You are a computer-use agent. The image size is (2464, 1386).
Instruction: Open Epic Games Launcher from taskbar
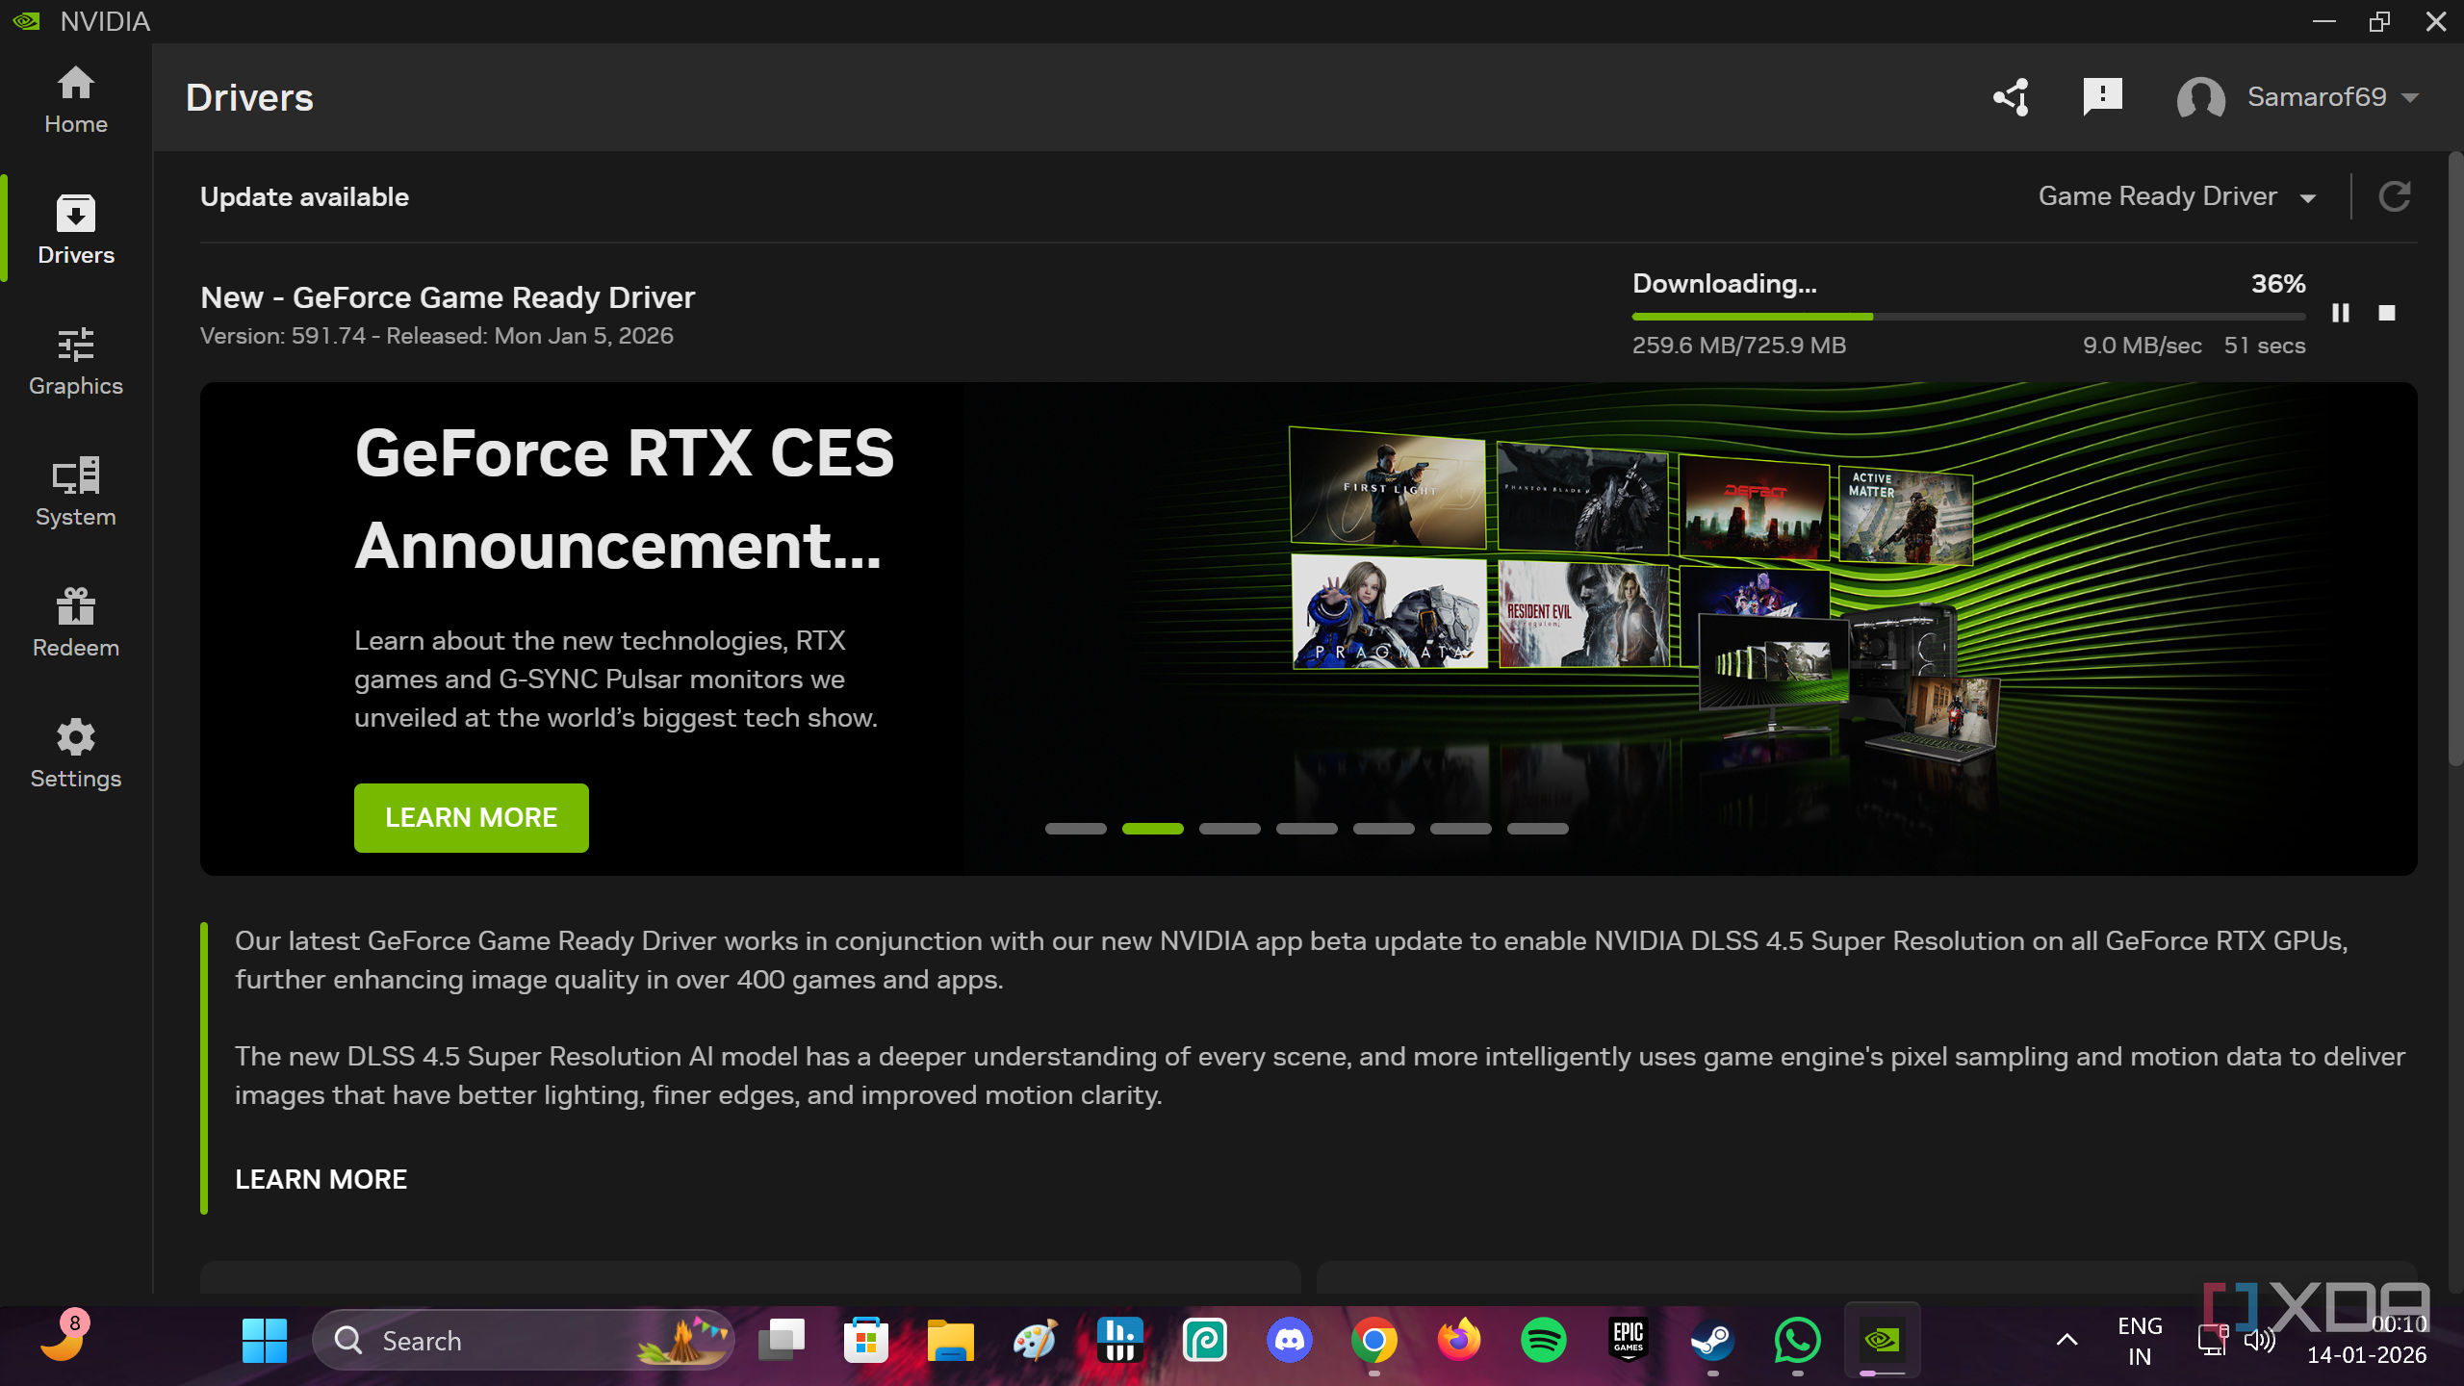point(1629,1341)
